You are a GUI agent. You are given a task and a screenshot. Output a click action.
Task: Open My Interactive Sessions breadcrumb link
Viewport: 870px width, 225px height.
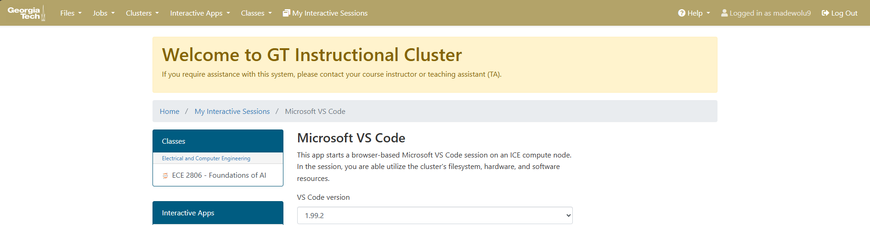[232, 111]
